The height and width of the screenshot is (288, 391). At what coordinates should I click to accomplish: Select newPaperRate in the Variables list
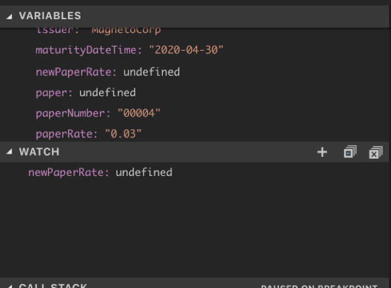pos(195,72)
